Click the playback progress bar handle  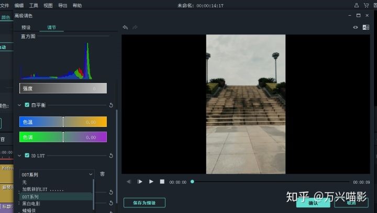tap(192, 182)
